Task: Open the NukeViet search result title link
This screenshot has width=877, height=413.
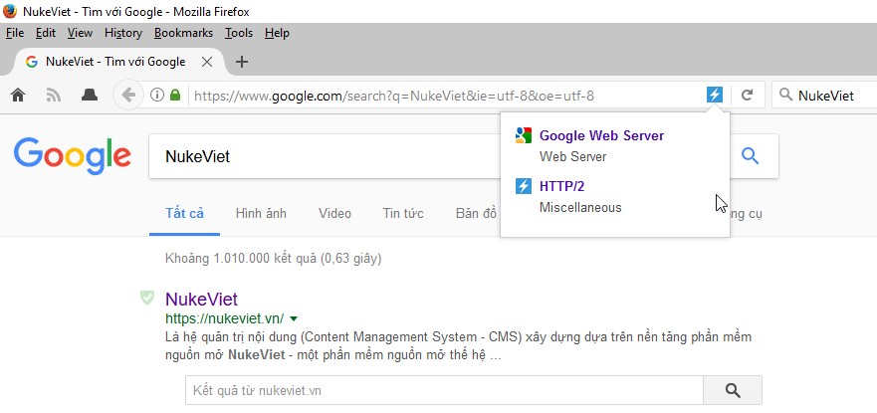Action: point(201,299)
